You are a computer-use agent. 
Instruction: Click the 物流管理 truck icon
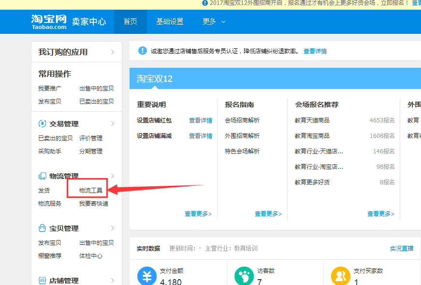point(42,176)
